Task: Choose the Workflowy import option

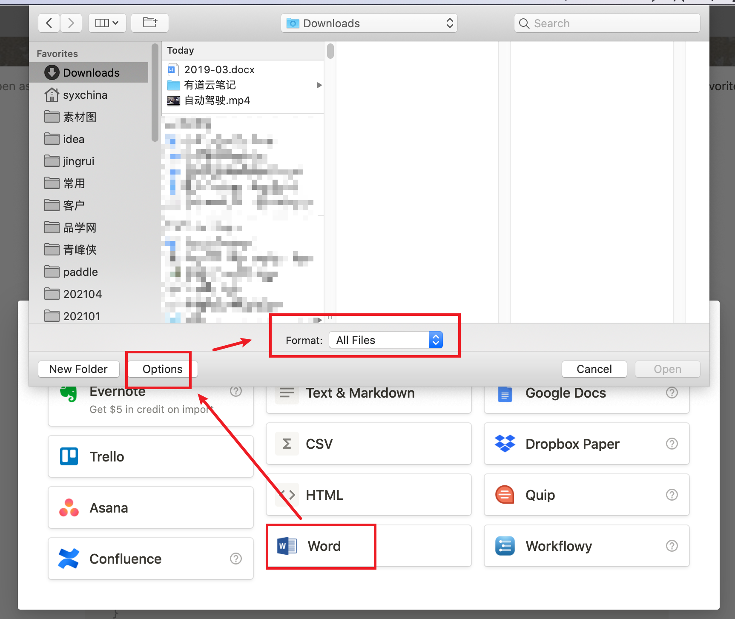Action: pyautogui.click(x=587, y=546)
